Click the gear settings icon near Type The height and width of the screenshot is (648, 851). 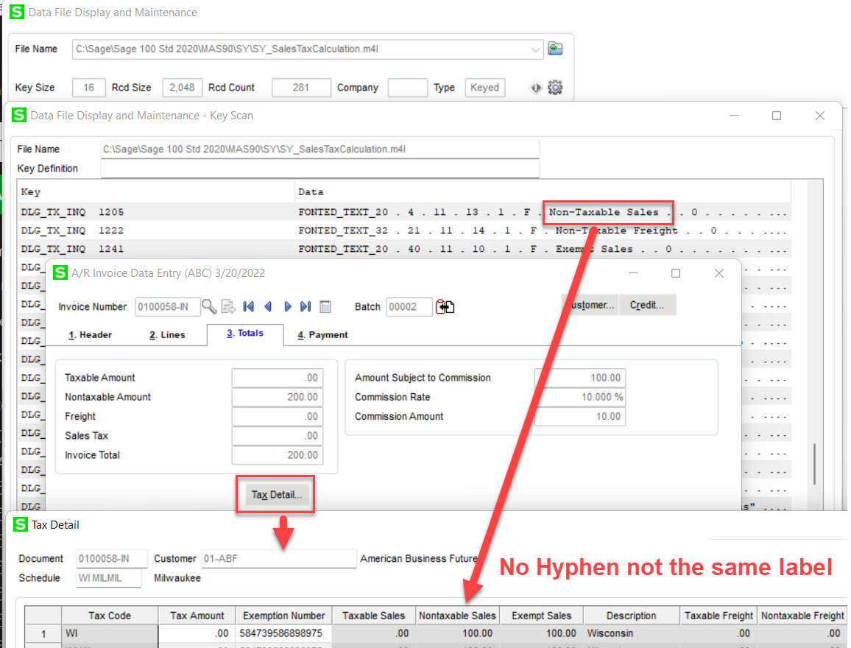pos(554,88)
